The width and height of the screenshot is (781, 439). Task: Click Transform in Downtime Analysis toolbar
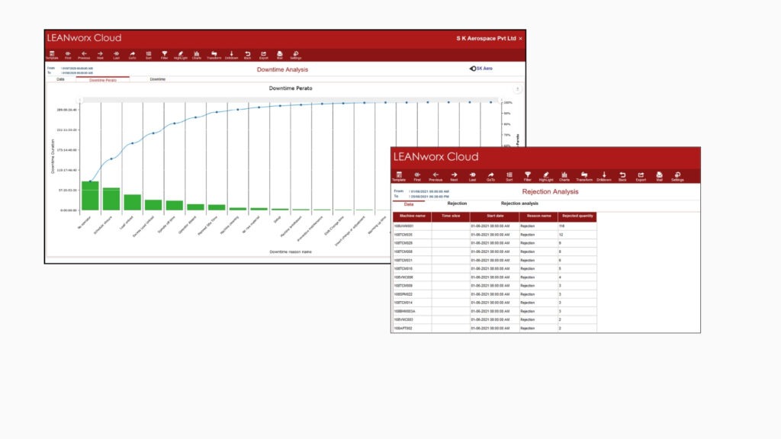[214, 55]
